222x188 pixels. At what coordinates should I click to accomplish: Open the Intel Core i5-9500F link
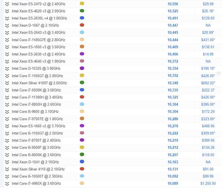36,148
